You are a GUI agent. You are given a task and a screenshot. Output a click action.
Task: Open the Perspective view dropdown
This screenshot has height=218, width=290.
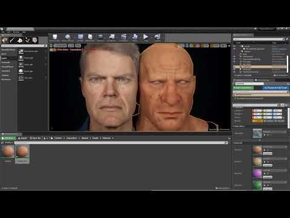tap(60, 46)
